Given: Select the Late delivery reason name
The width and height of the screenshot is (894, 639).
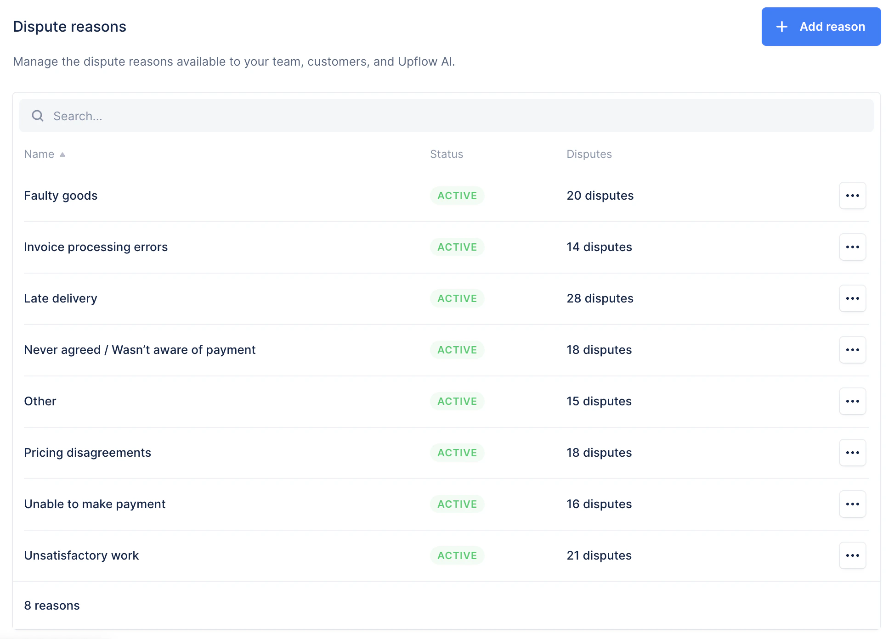Looking at the screenshot, I should (61, 298).
